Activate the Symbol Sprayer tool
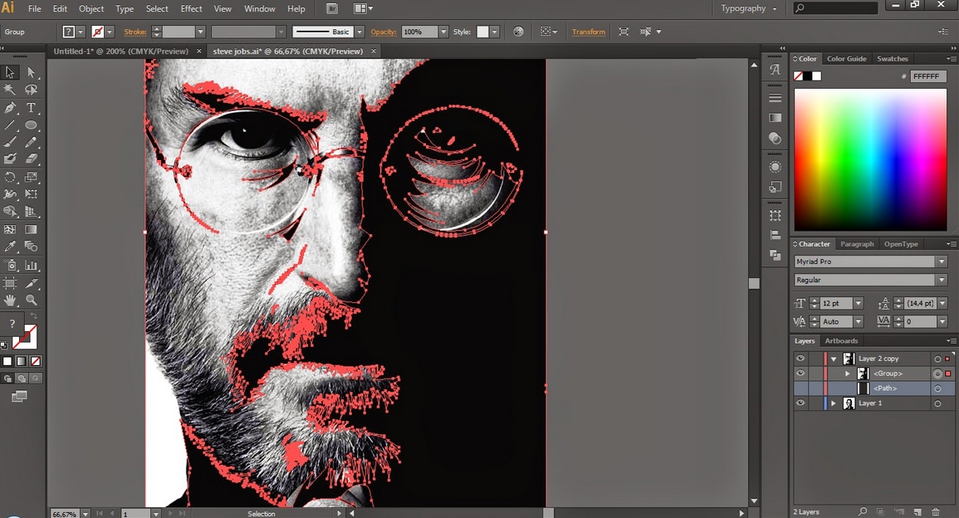This screenshot has height=518, width=959. point(10,266)
